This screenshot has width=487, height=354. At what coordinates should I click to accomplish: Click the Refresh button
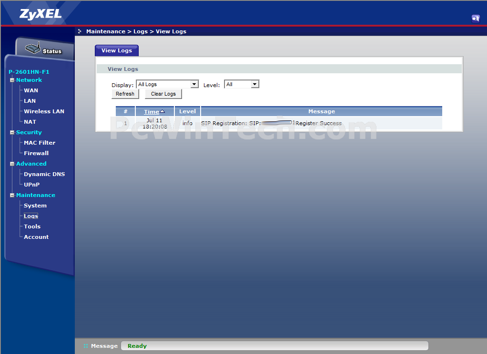pyautogui.click(x=125, y=94)
